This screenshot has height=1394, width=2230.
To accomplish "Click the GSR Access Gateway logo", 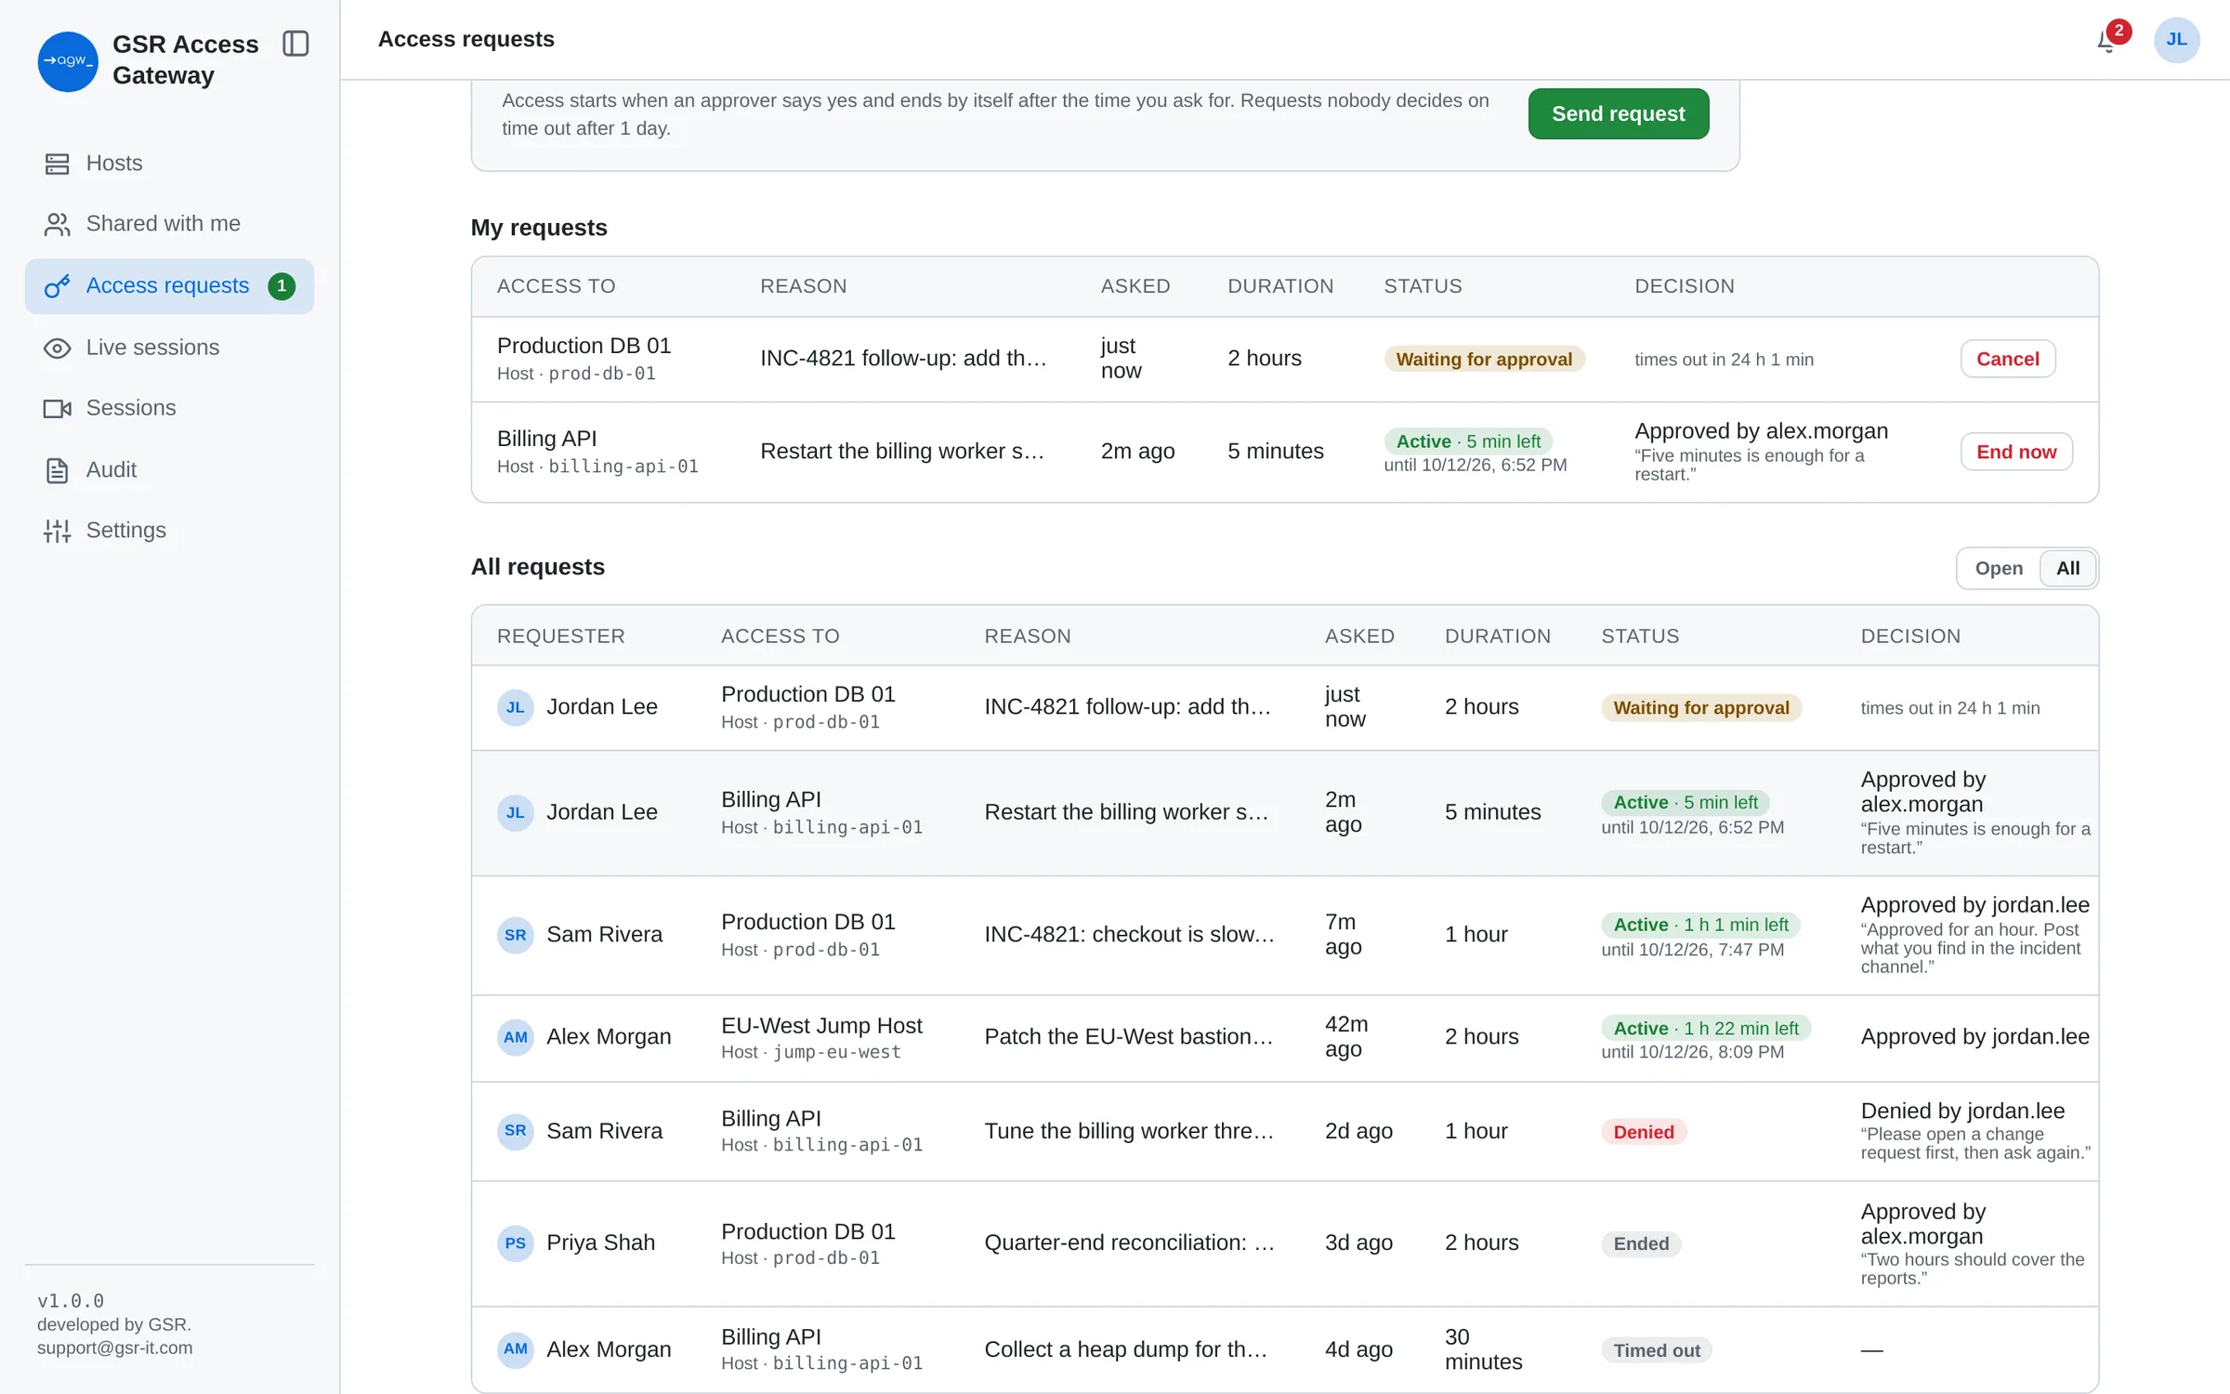I will 68,61.
